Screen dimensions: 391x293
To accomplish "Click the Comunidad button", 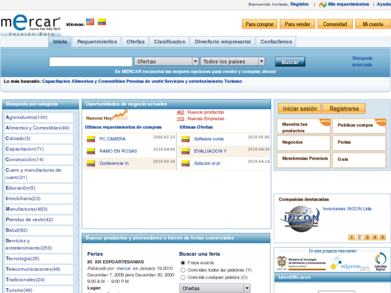I will 335,24.
